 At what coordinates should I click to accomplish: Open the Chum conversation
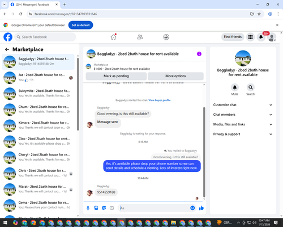tap(38, 110)
